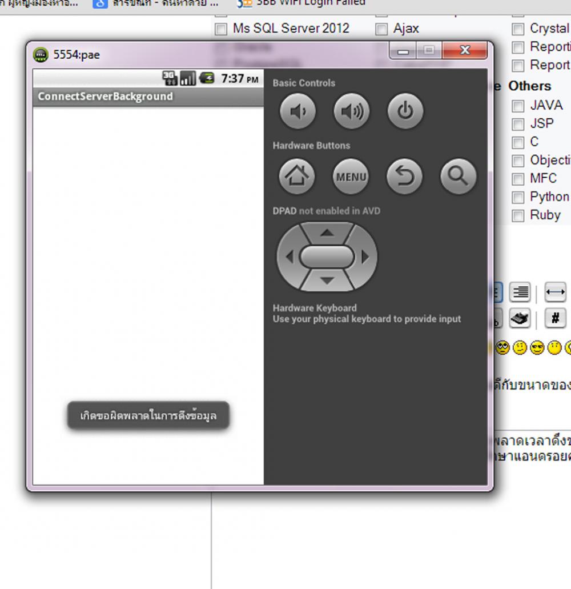Screen dimensions: 571x589
Task: Tap the emulator power button
Action: 405,111
